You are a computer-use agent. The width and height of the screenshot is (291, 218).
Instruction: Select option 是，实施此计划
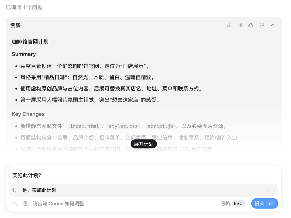pos(144,190)
